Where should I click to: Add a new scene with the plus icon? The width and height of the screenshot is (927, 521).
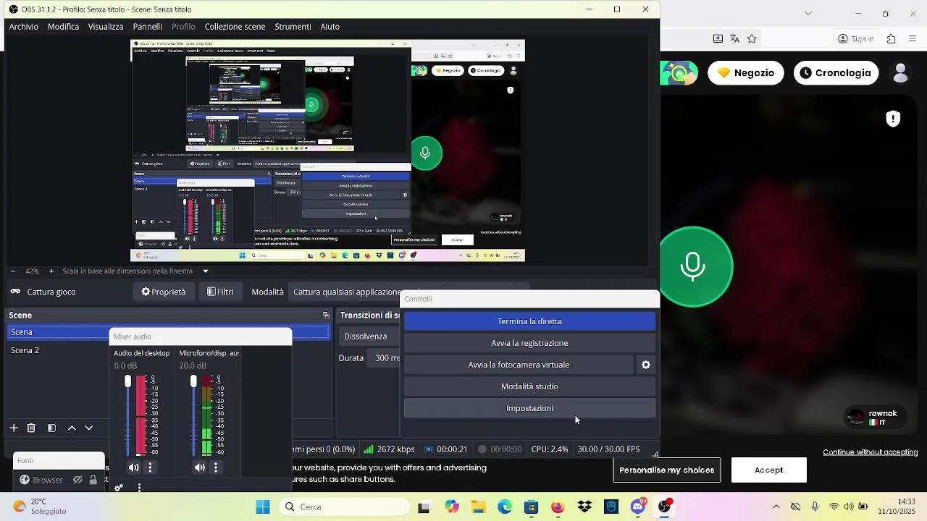(x=14, y=428)
